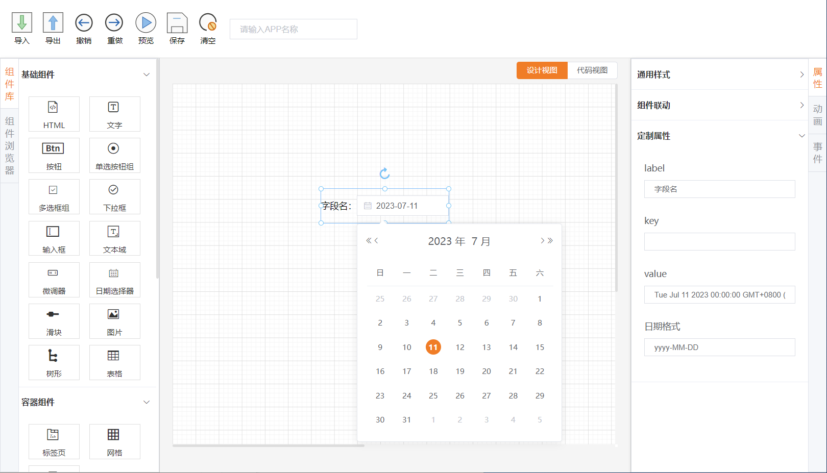Select the HTML component
The image size is (827, 473).
pyautogui.click(x=54, y=114)
